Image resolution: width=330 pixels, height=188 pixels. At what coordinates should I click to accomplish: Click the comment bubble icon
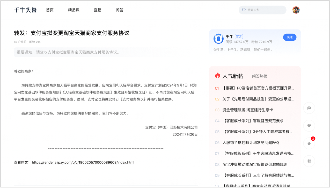coord(309,108)
